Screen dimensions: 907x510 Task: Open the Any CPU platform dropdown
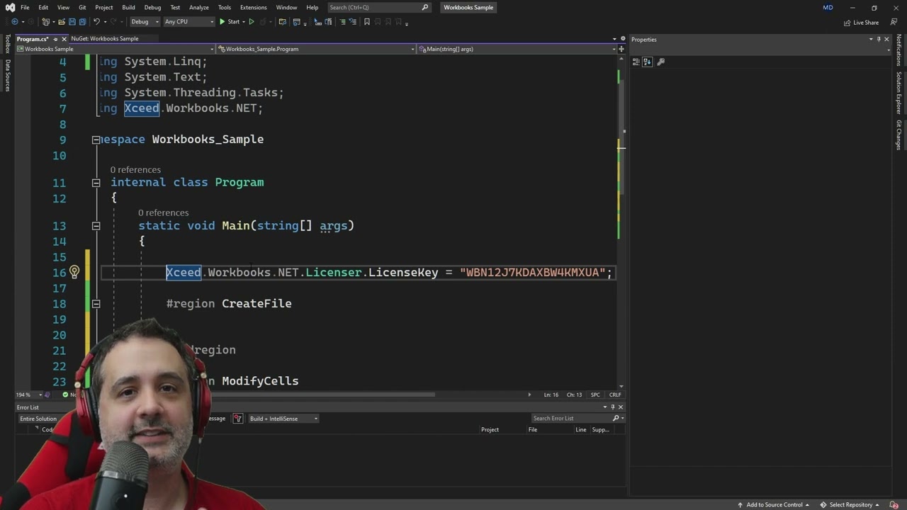188,22
